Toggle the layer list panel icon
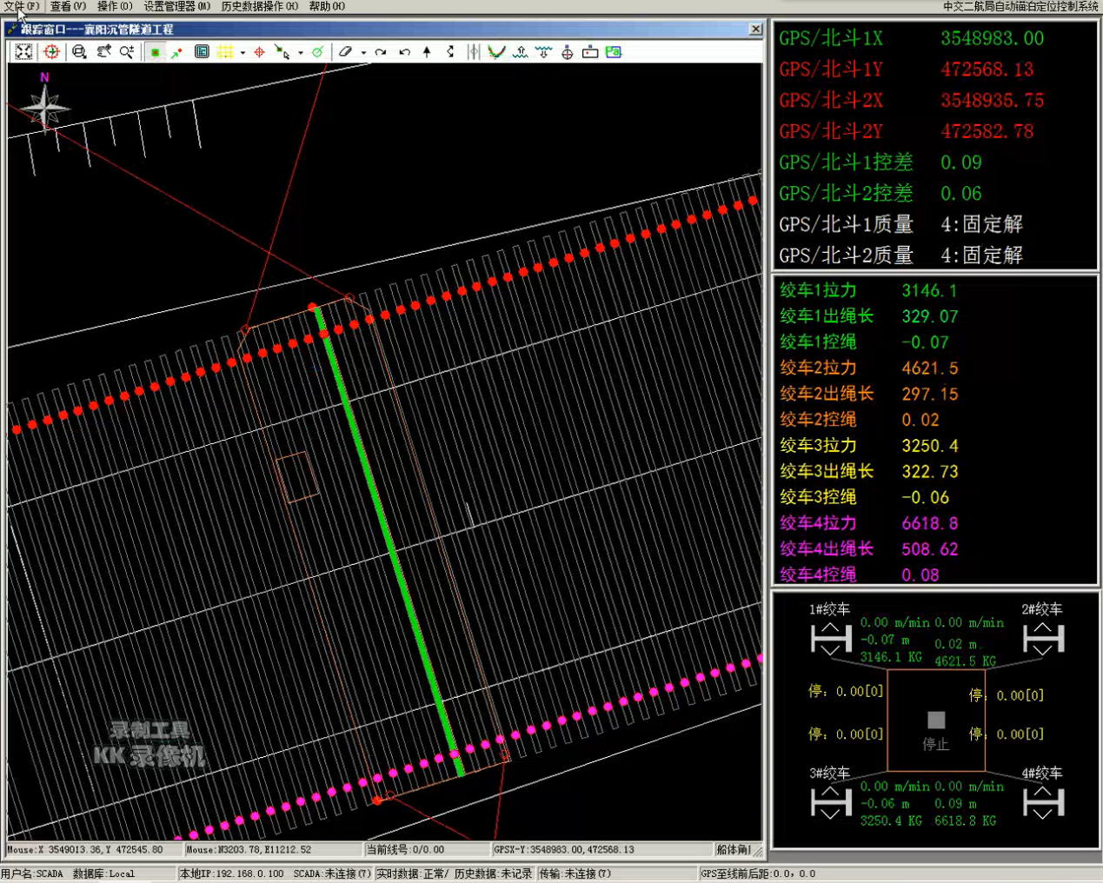Viewport: 1103px width, 883px height. [202, 52]
